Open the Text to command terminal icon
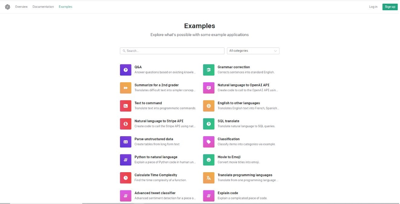Screen dimensions: 400x204 126,106
